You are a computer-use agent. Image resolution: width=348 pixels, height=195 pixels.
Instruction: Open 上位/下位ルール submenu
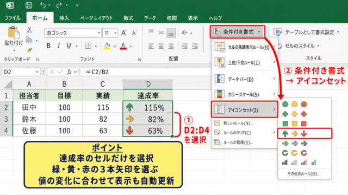(245, 63)
